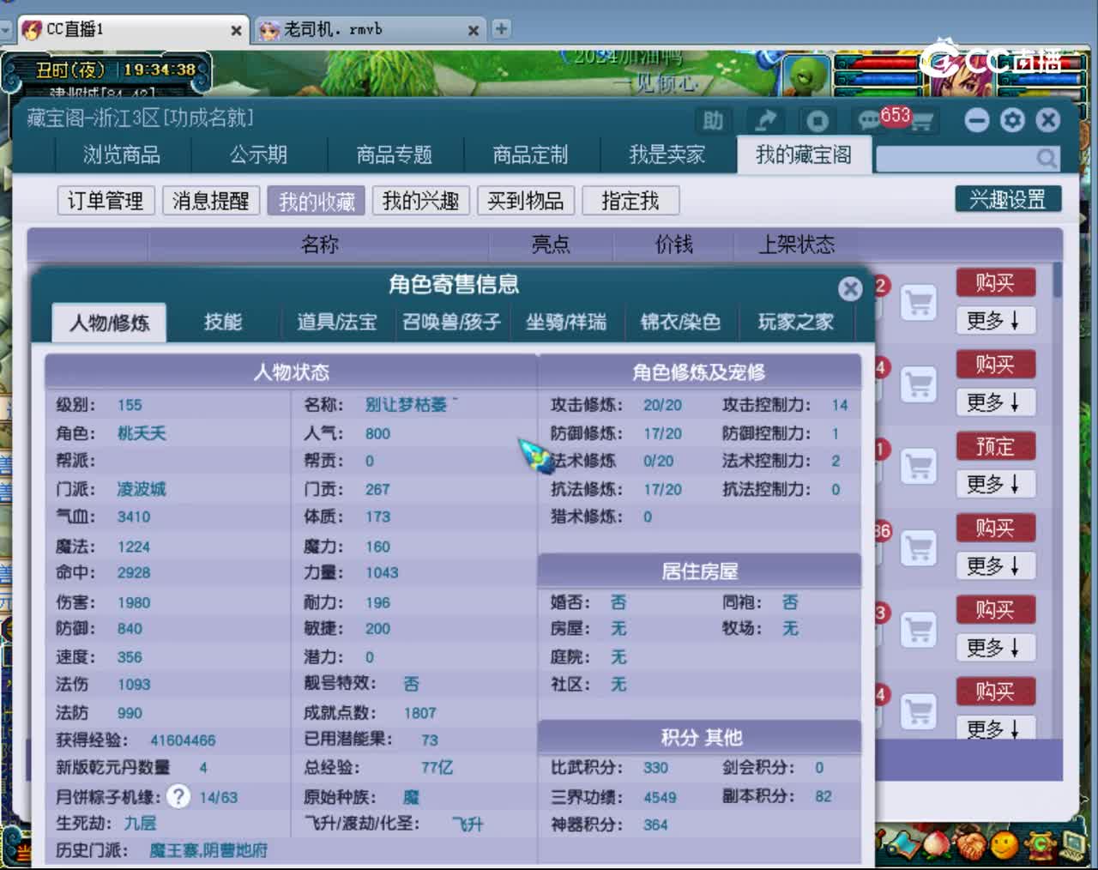Click the 消息提醒 button

pos(210,201)
